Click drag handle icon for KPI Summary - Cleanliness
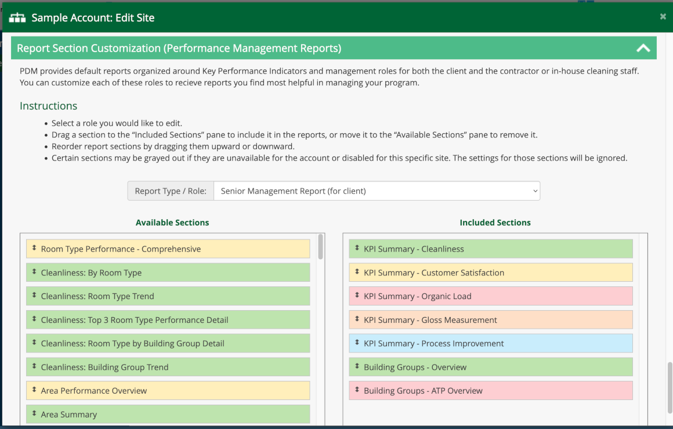Image resolution: width=673 pixels, height=429 pixels. pyautogui.click(x=357, y=248)
